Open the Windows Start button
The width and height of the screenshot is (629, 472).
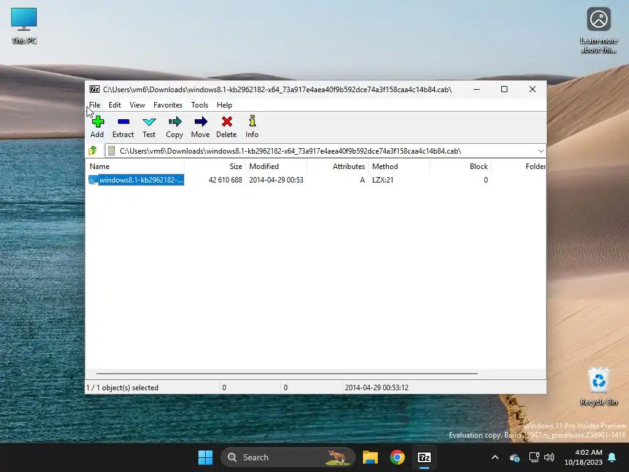[x=205, y=457]
